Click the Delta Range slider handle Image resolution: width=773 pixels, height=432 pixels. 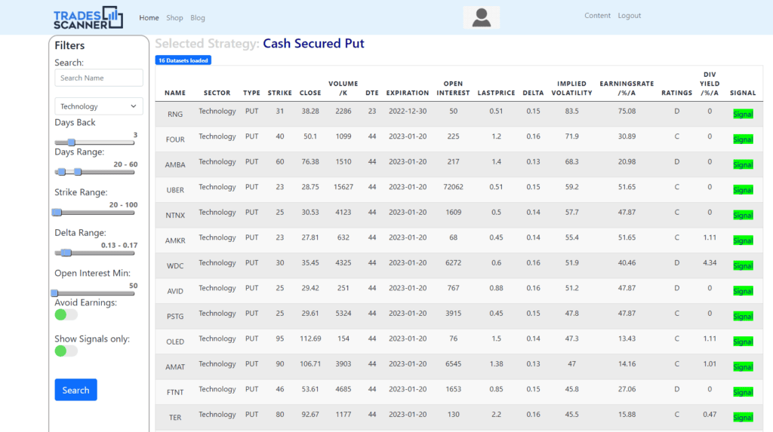click(x=66, y=253)
